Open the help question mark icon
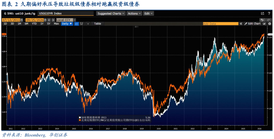Viewport: 274px width, 139px height. click(x=269, y=13)
